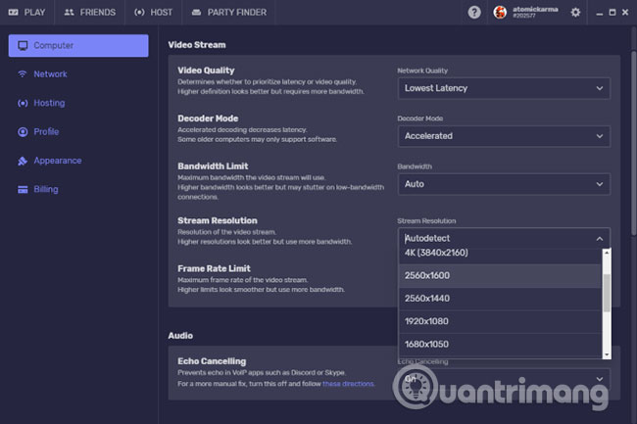Click the Echo Cancelling setting title

click(x=212, y=361)
